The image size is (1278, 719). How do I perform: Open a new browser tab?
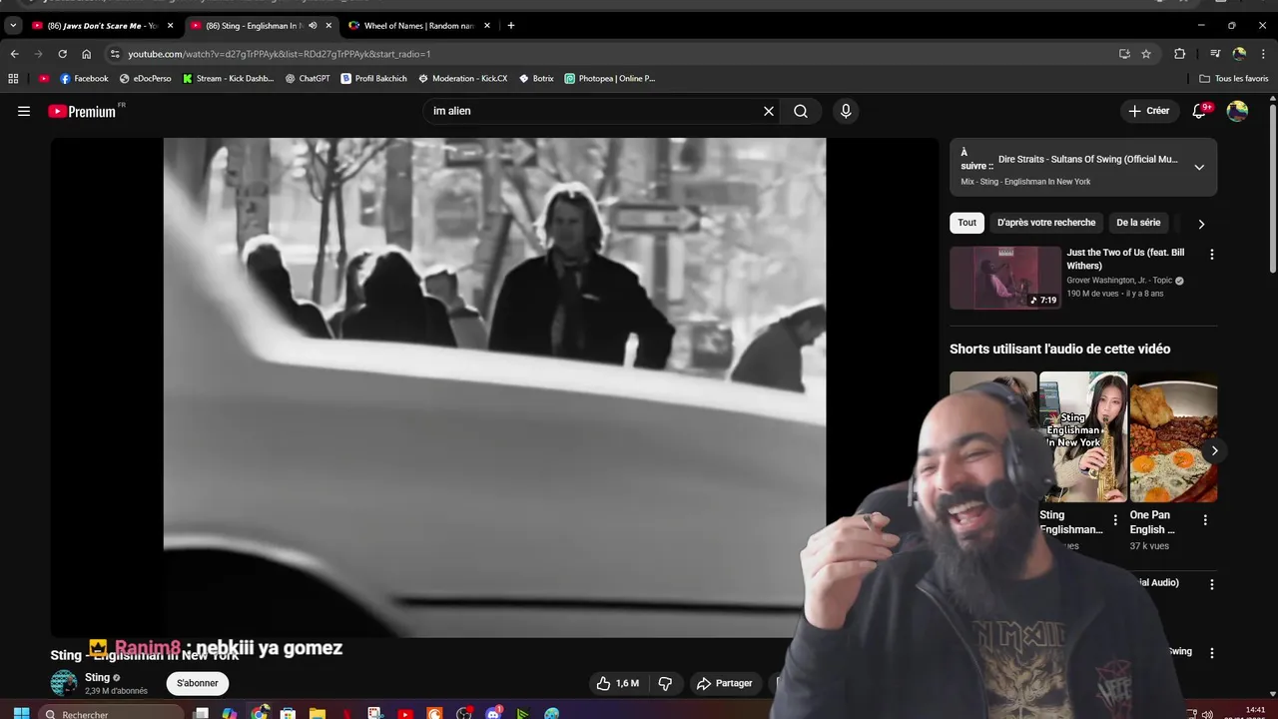511,25
